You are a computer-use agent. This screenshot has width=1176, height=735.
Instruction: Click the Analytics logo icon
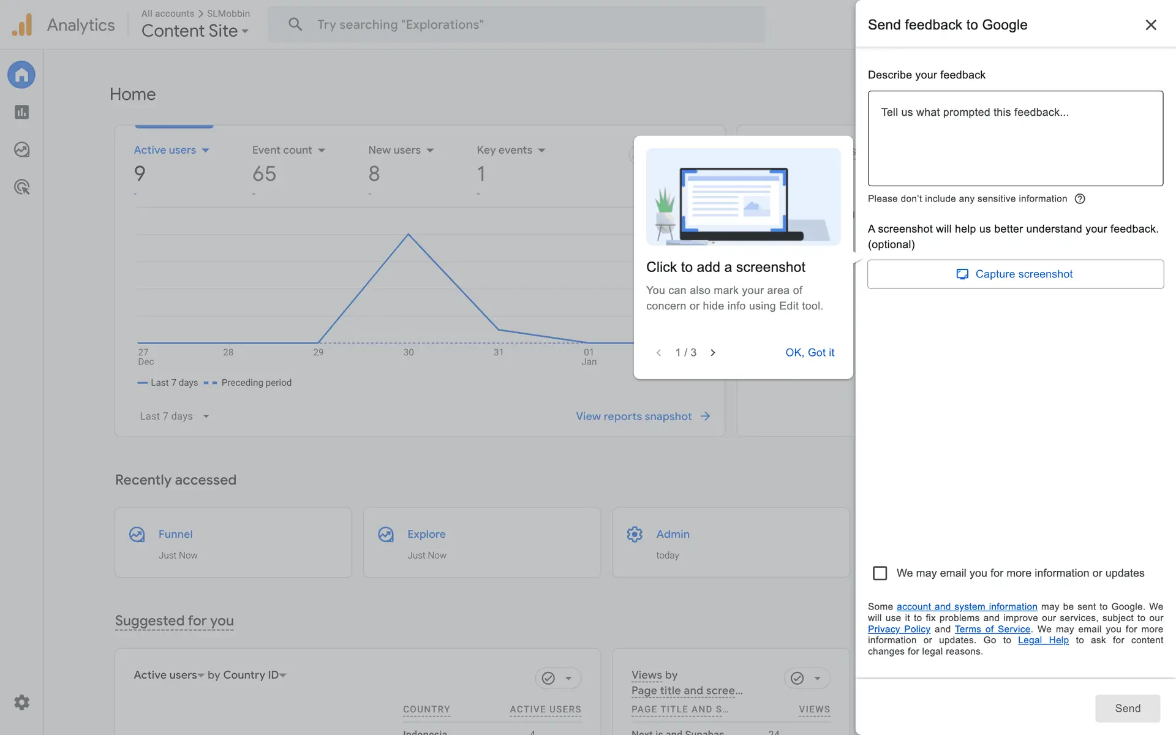22,25
